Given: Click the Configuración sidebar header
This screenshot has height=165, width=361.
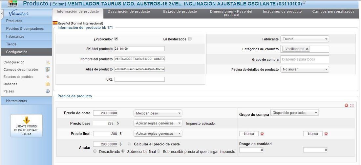Looking at the screenshot, I should coord(27,52).
